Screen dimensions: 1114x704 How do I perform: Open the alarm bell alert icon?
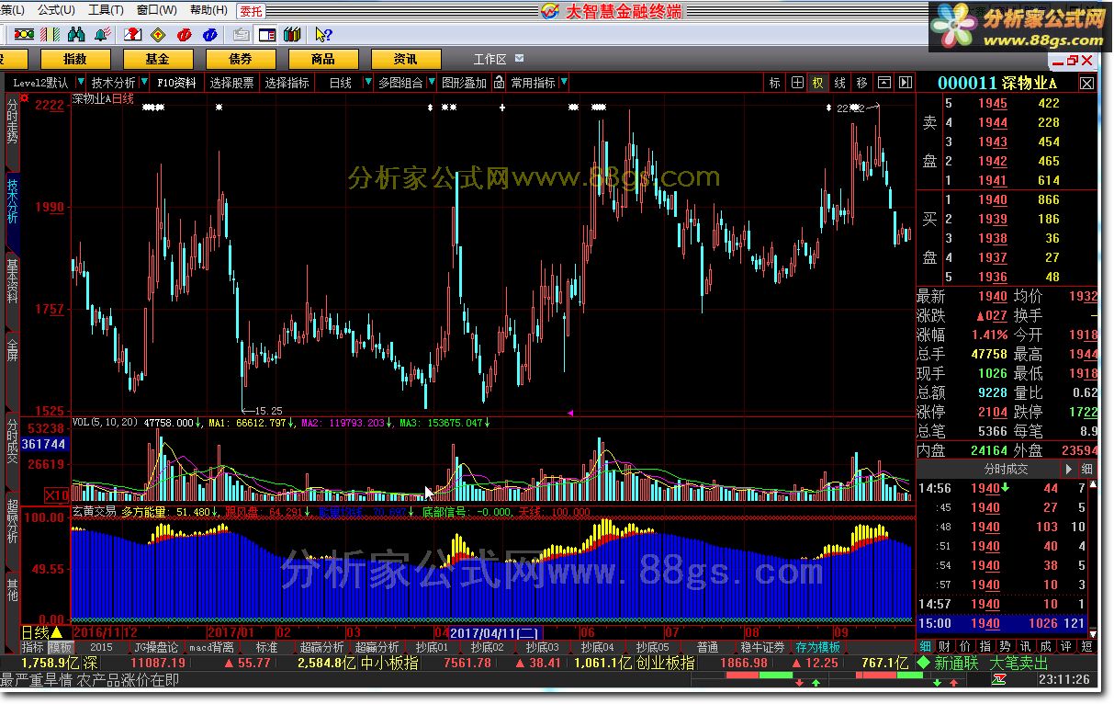[103, 35]
